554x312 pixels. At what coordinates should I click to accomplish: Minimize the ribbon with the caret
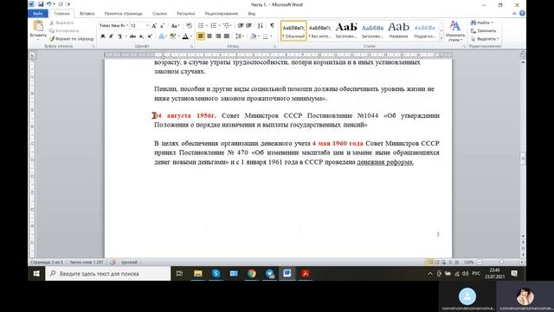coord(514,14)
